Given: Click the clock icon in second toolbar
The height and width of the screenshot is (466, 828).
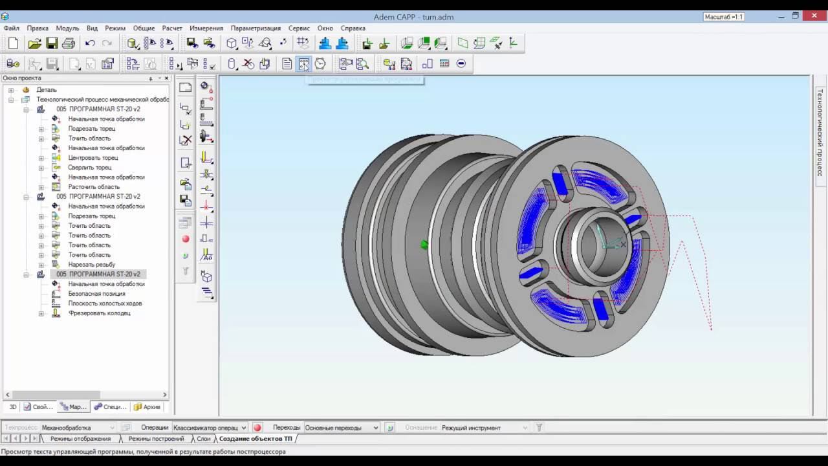Looking at the screenshot, I should point(320,63).
